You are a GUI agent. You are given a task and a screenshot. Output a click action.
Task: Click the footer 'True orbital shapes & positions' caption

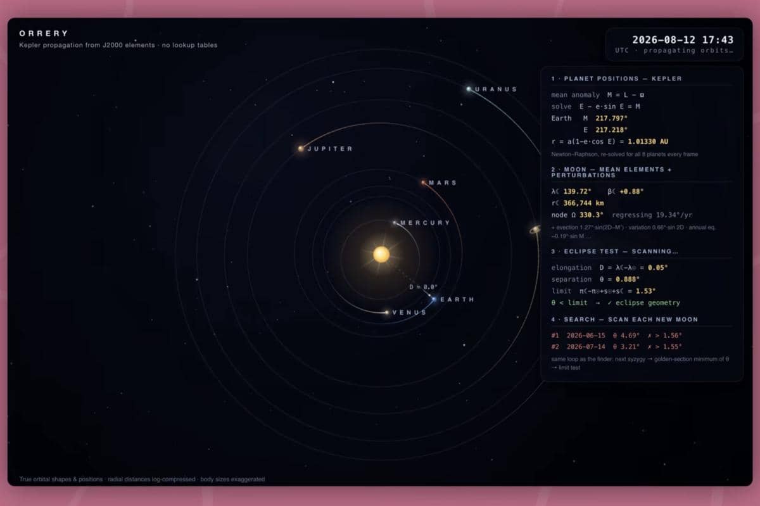coord(142,479)
